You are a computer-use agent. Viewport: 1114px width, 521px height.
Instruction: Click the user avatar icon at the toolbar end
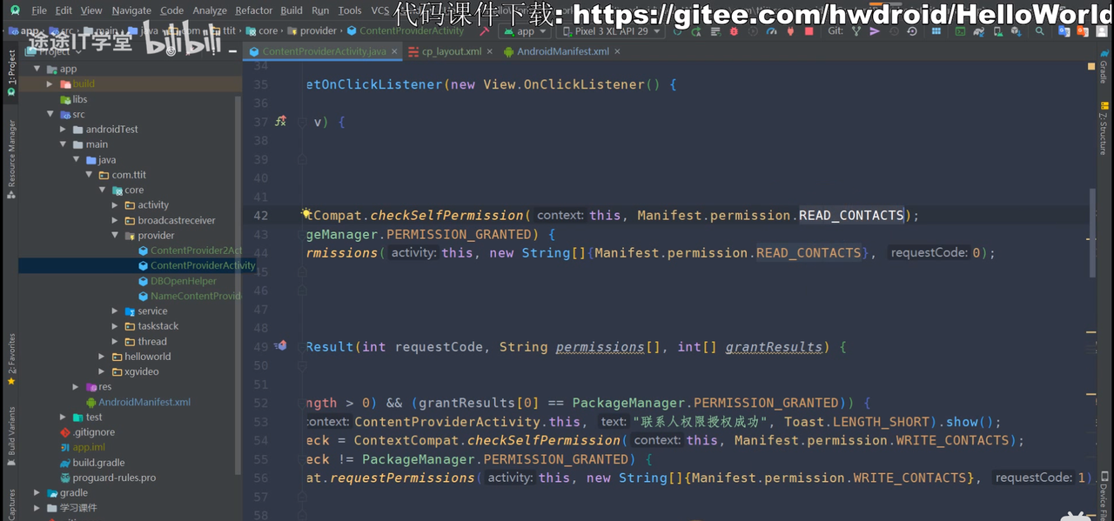pyautogui.click(x=1102, y=31)
